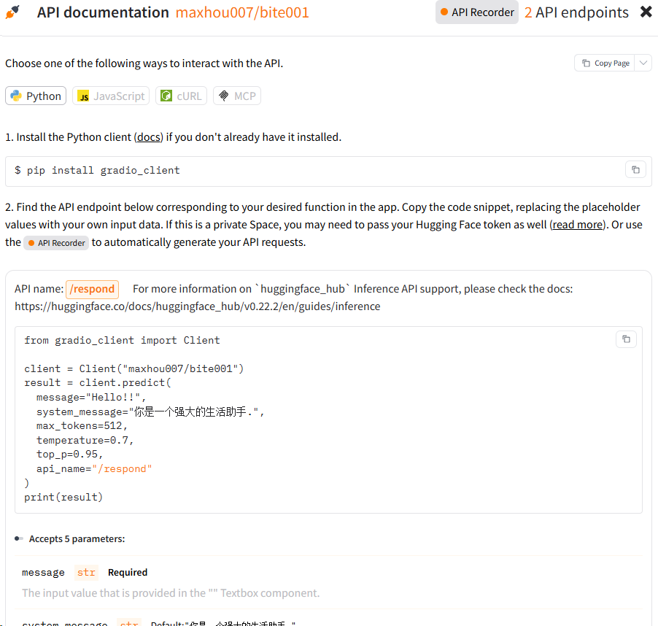This screenshot has width=658, height=626.
Task: Click the inline API Recorder badge
Action: pos(56,243)
